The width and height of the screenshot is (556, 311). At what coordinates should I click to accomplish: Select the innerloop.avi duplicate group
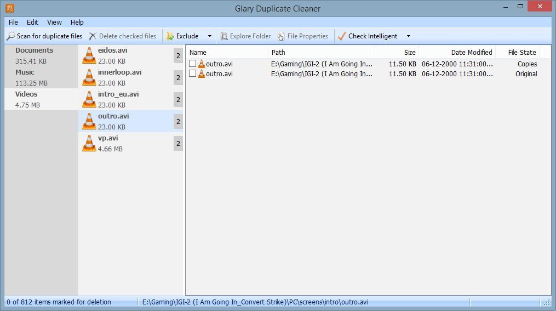pyautogui.click(x=130, y=77)
